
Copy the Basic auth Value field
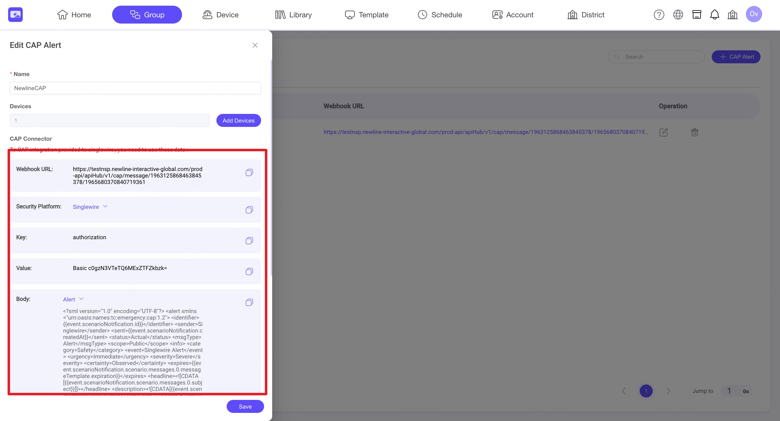point(249,272)
